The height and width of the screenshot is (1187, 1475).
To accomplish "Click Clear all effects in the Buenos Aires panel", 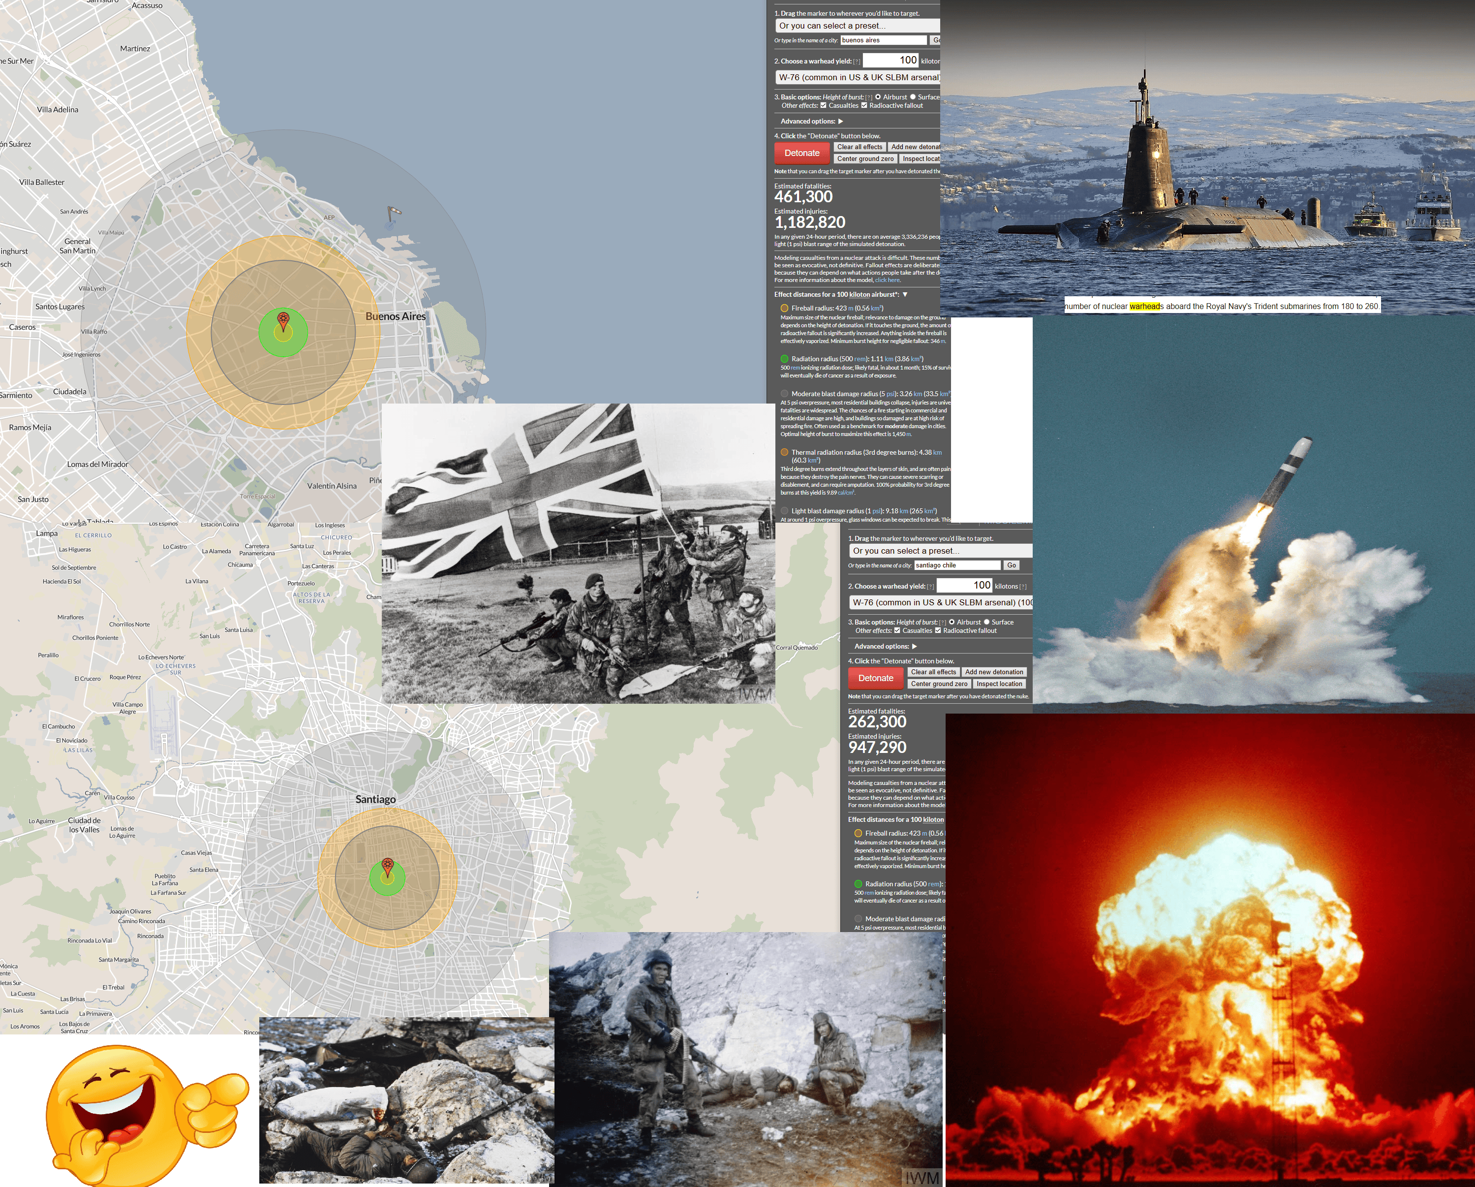I will point(860,147).
